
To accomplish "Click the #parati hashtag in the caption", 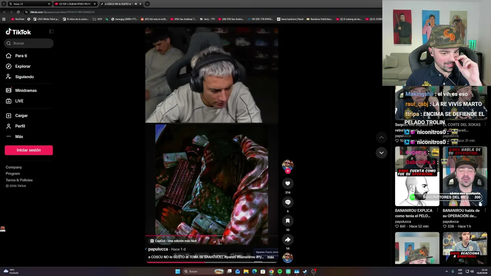I will point(230,257).
